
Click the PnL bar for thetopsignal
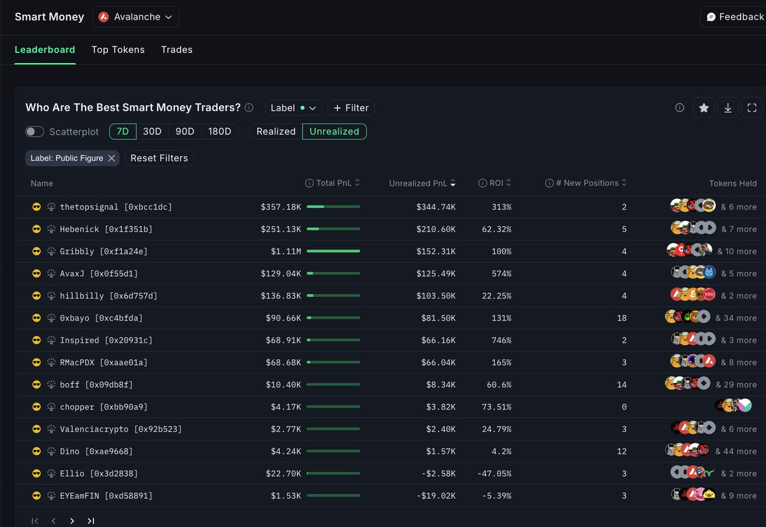(333, 207)
